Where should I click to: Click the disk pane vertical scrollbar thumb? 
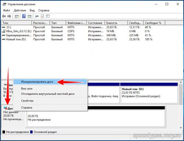pyautogui.click(x=181, y=94)
